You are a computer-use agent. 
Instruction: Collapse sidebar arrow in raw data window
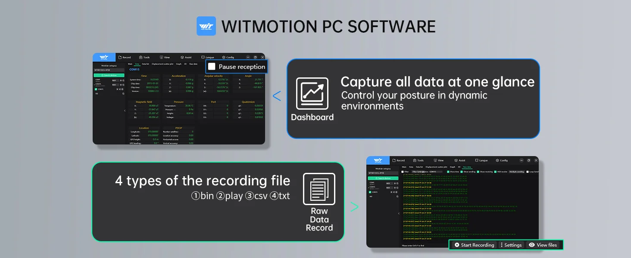tap(399, 213)
